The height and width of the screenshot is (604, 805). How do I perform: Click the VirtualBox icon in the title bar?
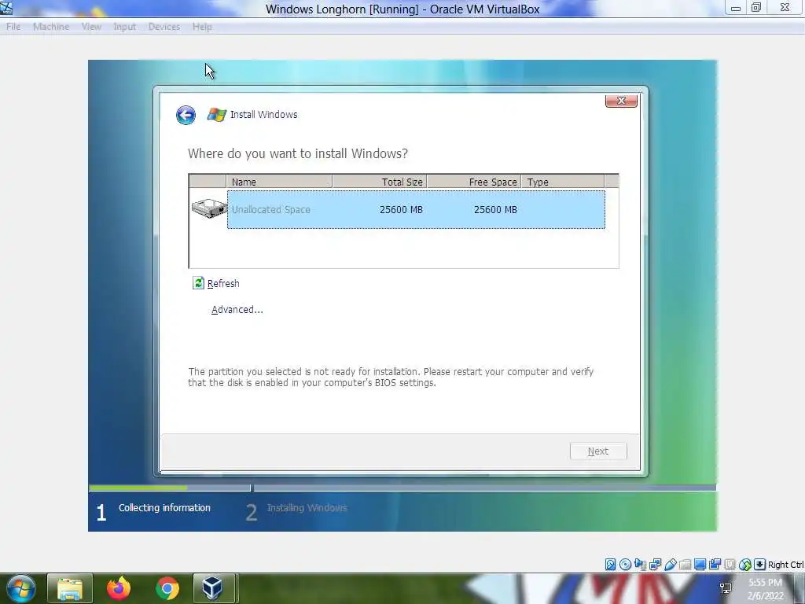[6, 8]
